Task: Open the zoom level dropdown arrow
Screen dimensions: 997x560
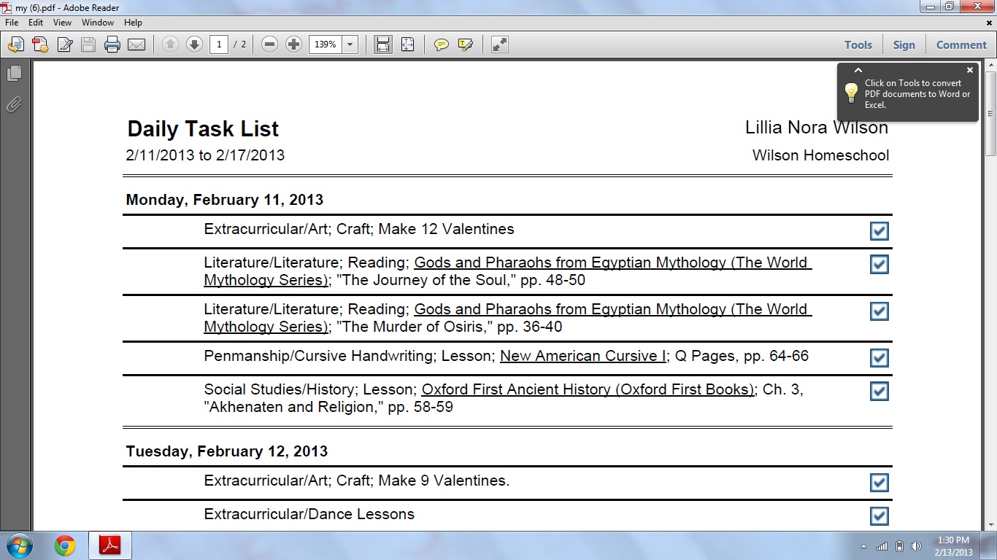Action: coord(350,45)
